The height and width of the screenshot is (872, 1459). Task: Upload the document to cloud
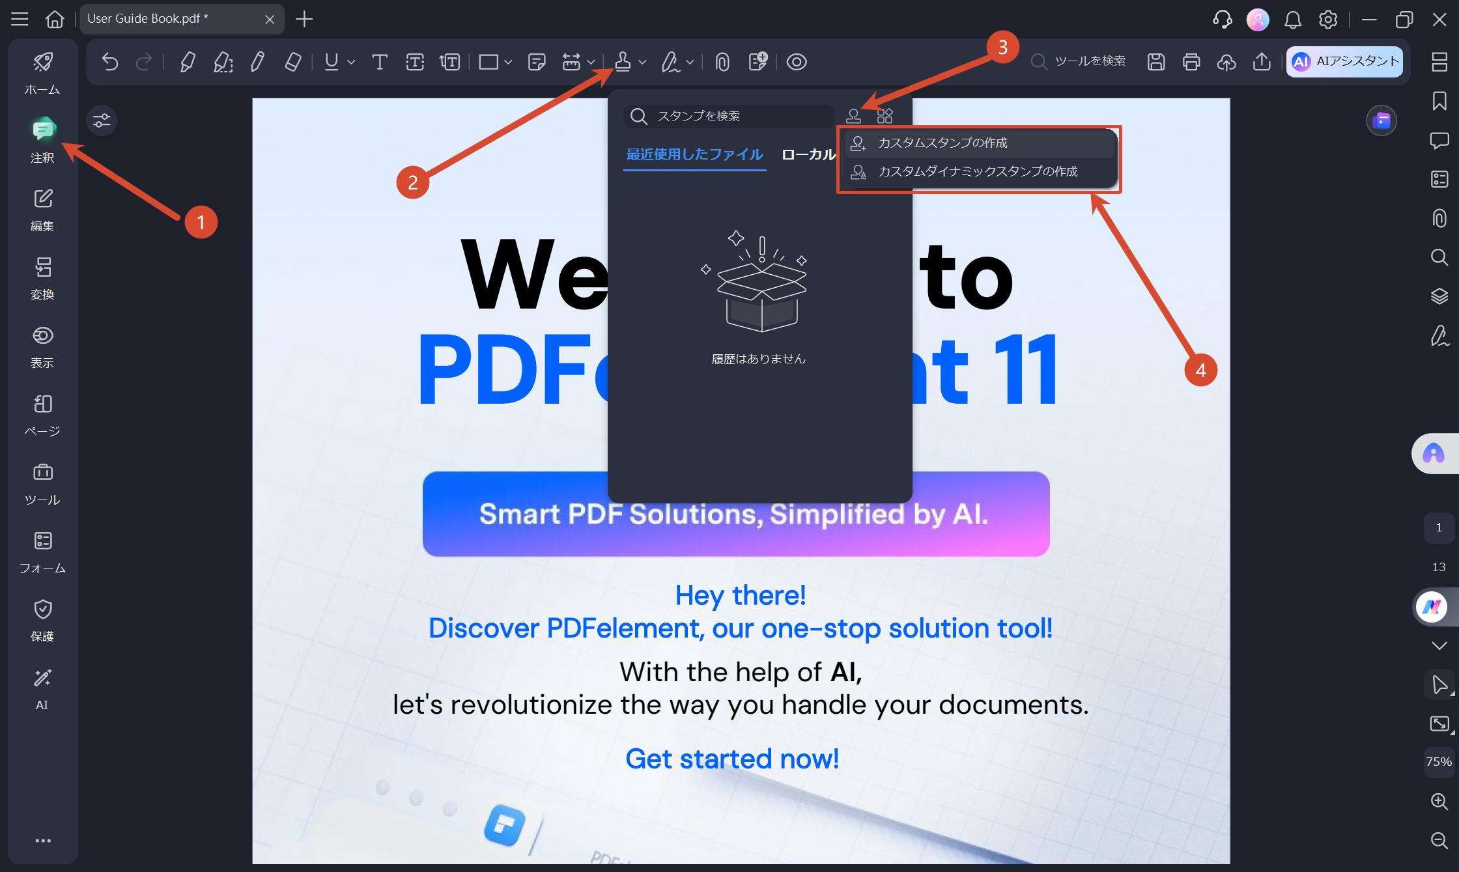click(x=1226, y=62)
